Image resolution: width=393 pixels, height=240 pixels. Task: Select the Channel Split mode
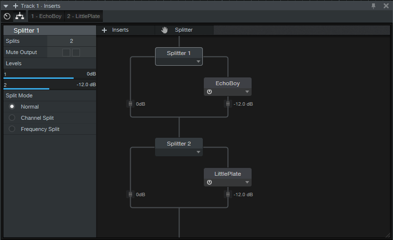tap(12, 118)
